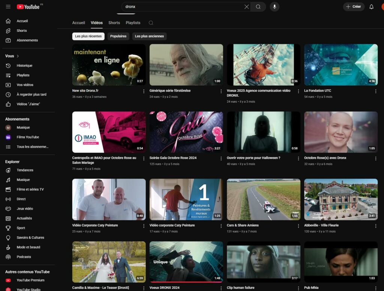
Task: Play the Générique série förstörelse thumbnail
Action: pos(186,64)
